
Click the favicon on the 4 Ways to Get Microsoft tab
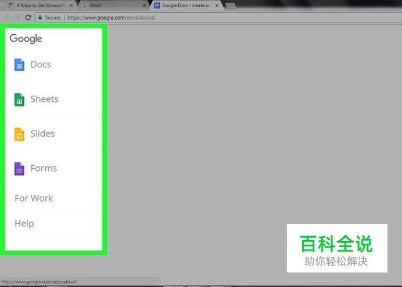[x=12, y=5]
